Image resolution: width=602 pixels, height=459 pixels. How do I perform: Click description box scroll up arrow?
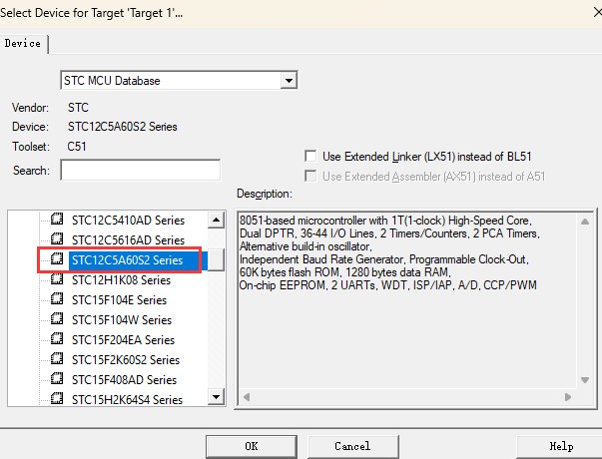(x=585, y=222)
